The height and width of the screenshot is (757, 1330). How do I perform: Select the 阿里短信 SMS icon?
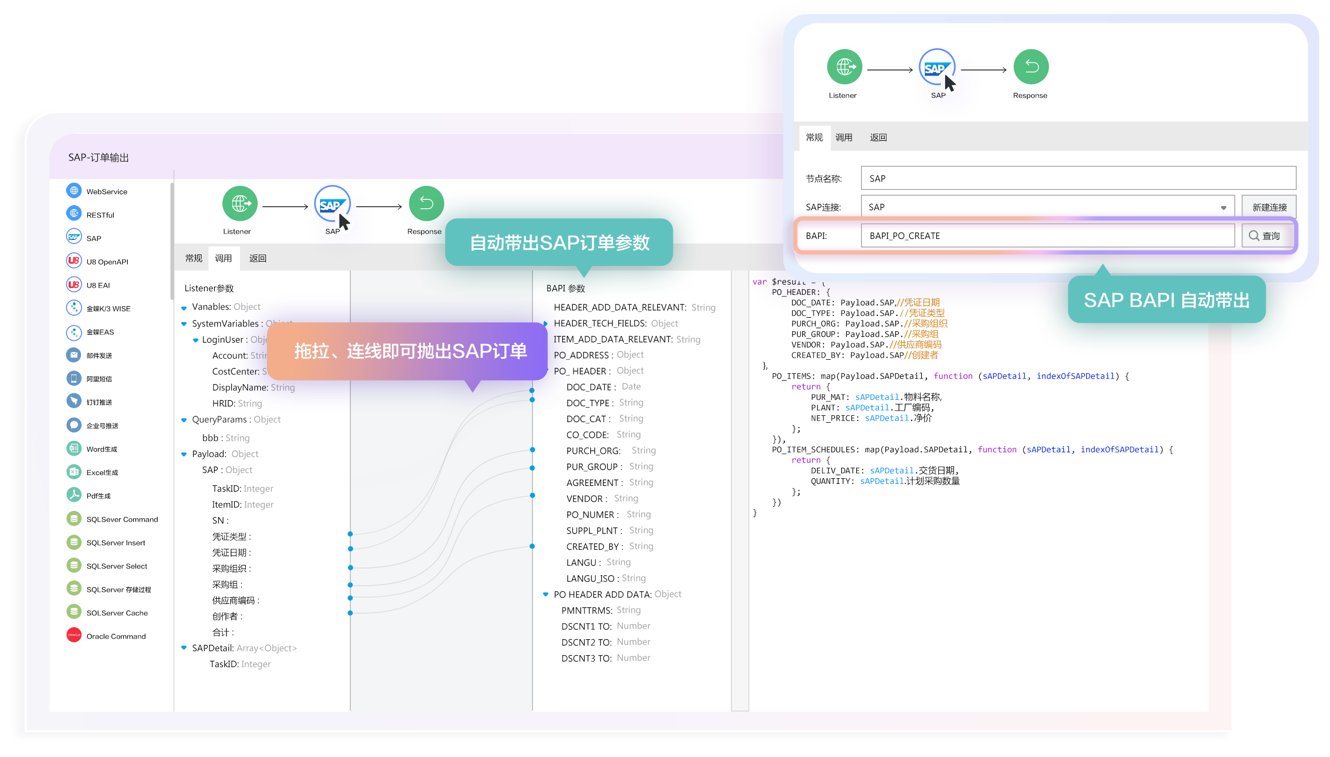pos(74,378)
